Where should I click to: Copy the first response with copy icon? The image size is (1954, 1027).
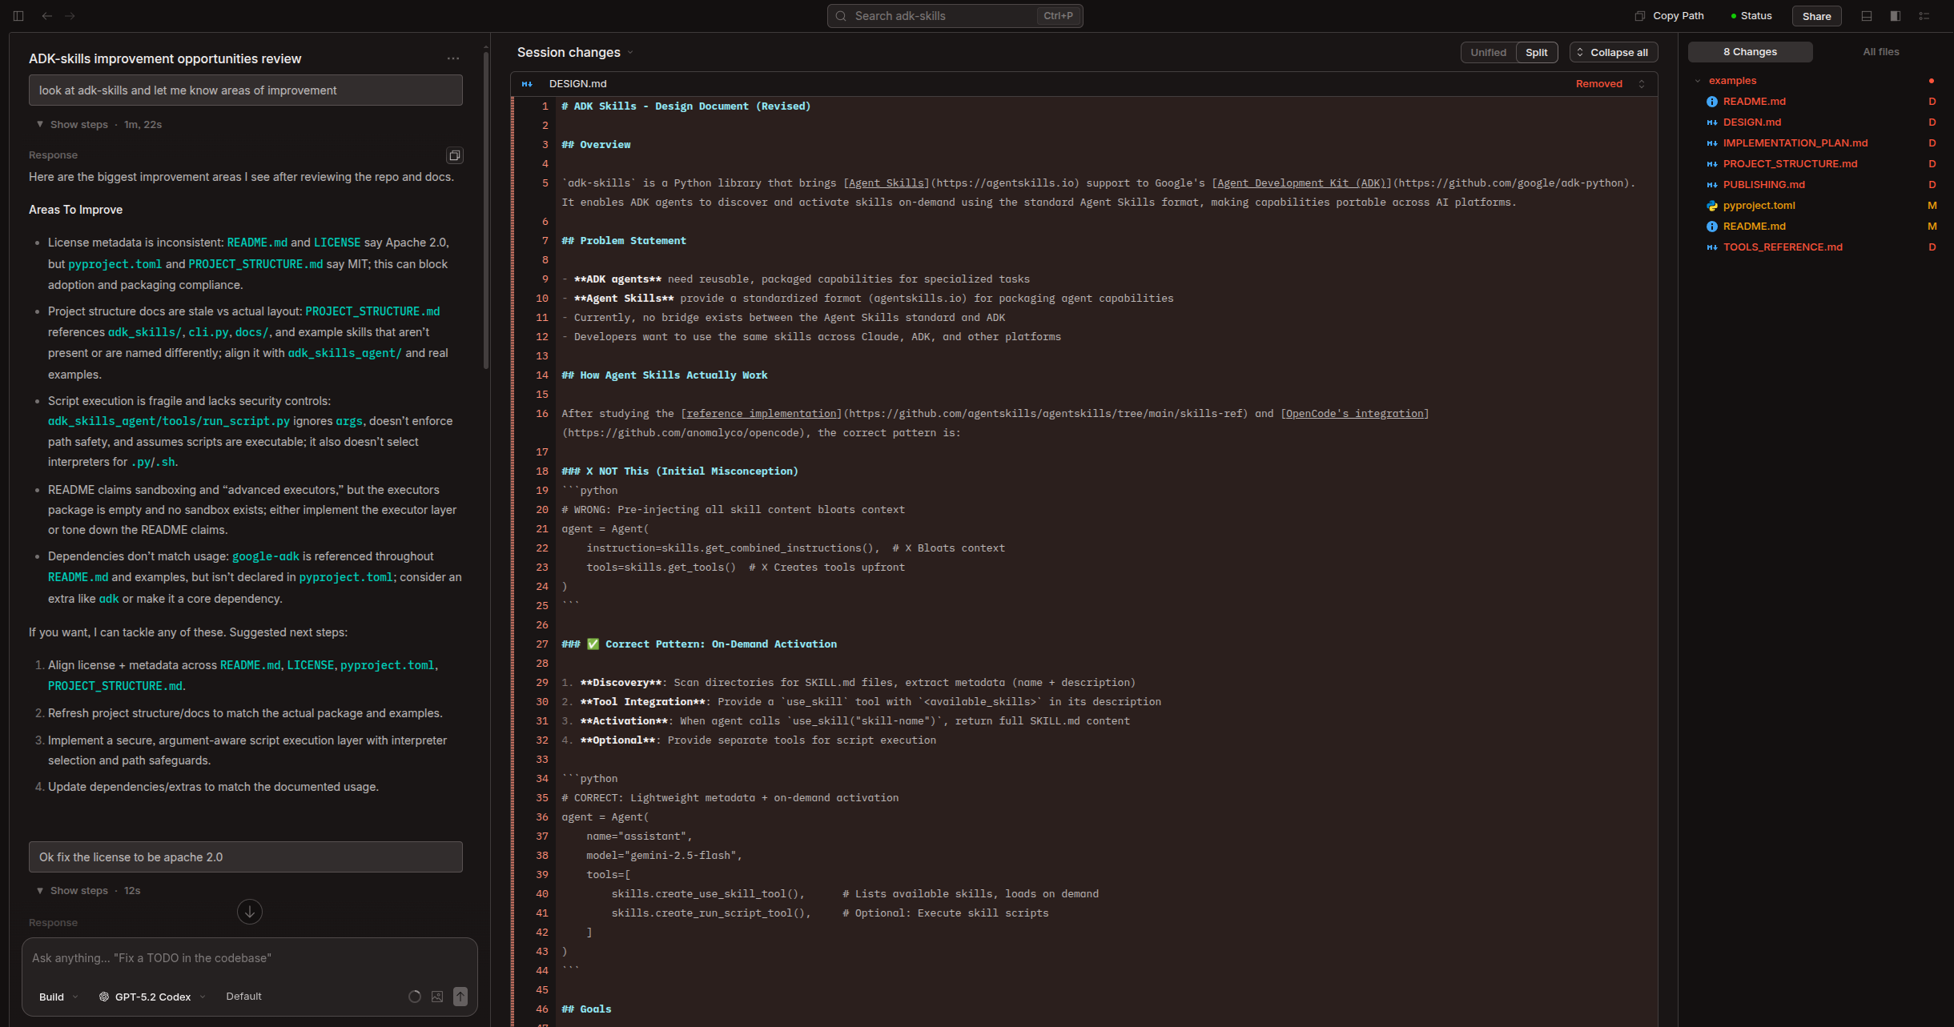pos(454,155)
